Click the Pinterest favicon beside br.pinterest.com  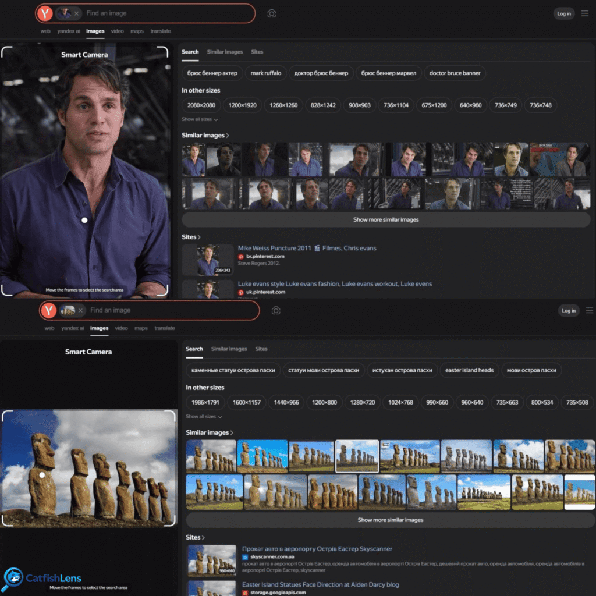[240, 257]
